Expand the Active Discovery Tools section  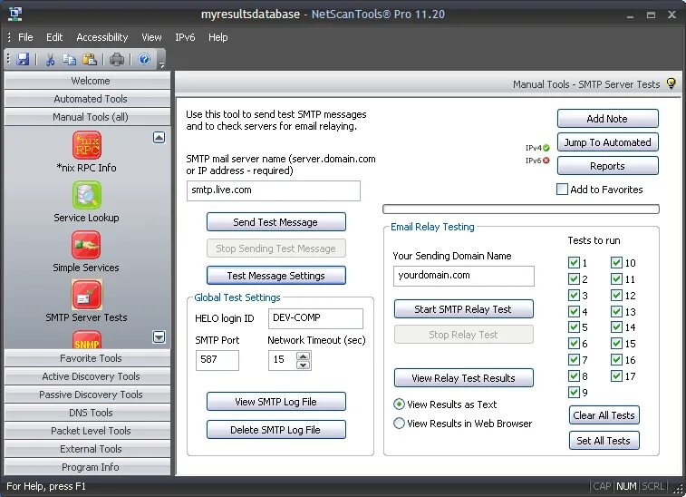coord(88,376)
